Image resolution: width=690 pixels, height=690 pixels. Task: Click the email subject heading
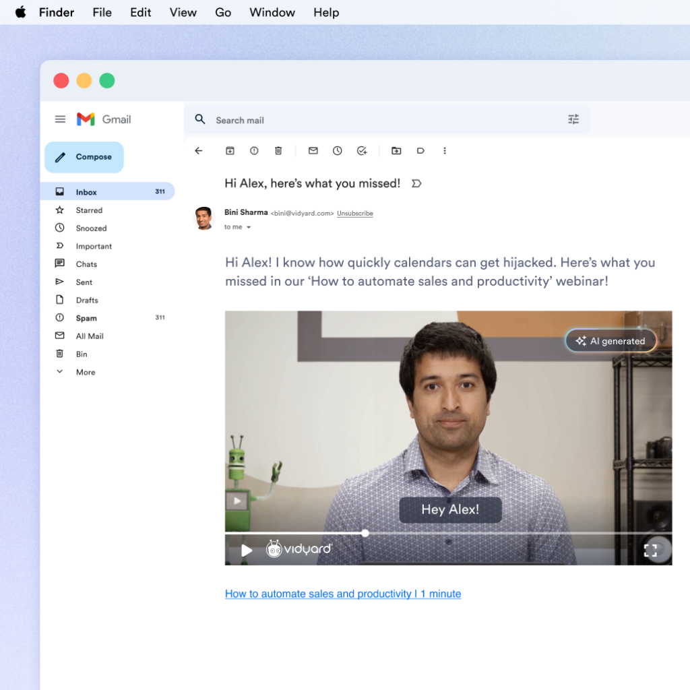[313, 183]
